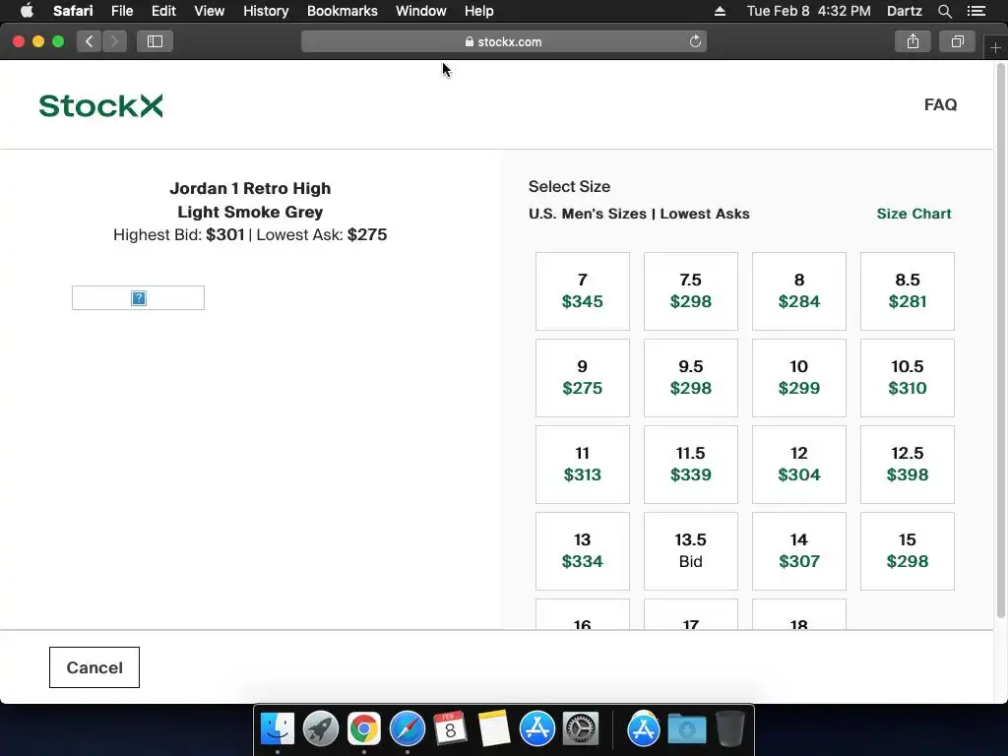Open Notification Center list icon
The height and width of the screenshot is (756, 1008).
976,11
